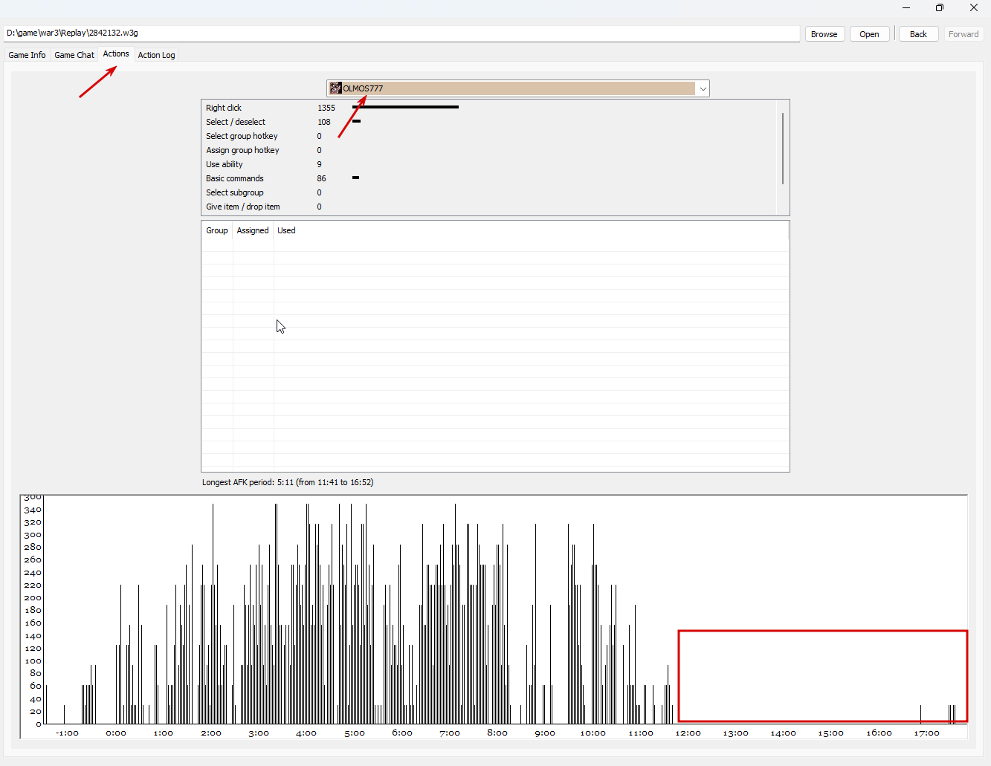Go to the Action Log tab

(156, 55)
